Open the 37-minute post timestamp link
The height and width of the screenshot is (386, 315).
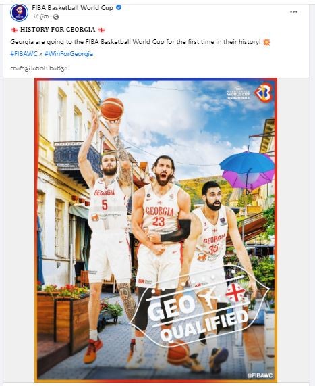click(40, 16)
